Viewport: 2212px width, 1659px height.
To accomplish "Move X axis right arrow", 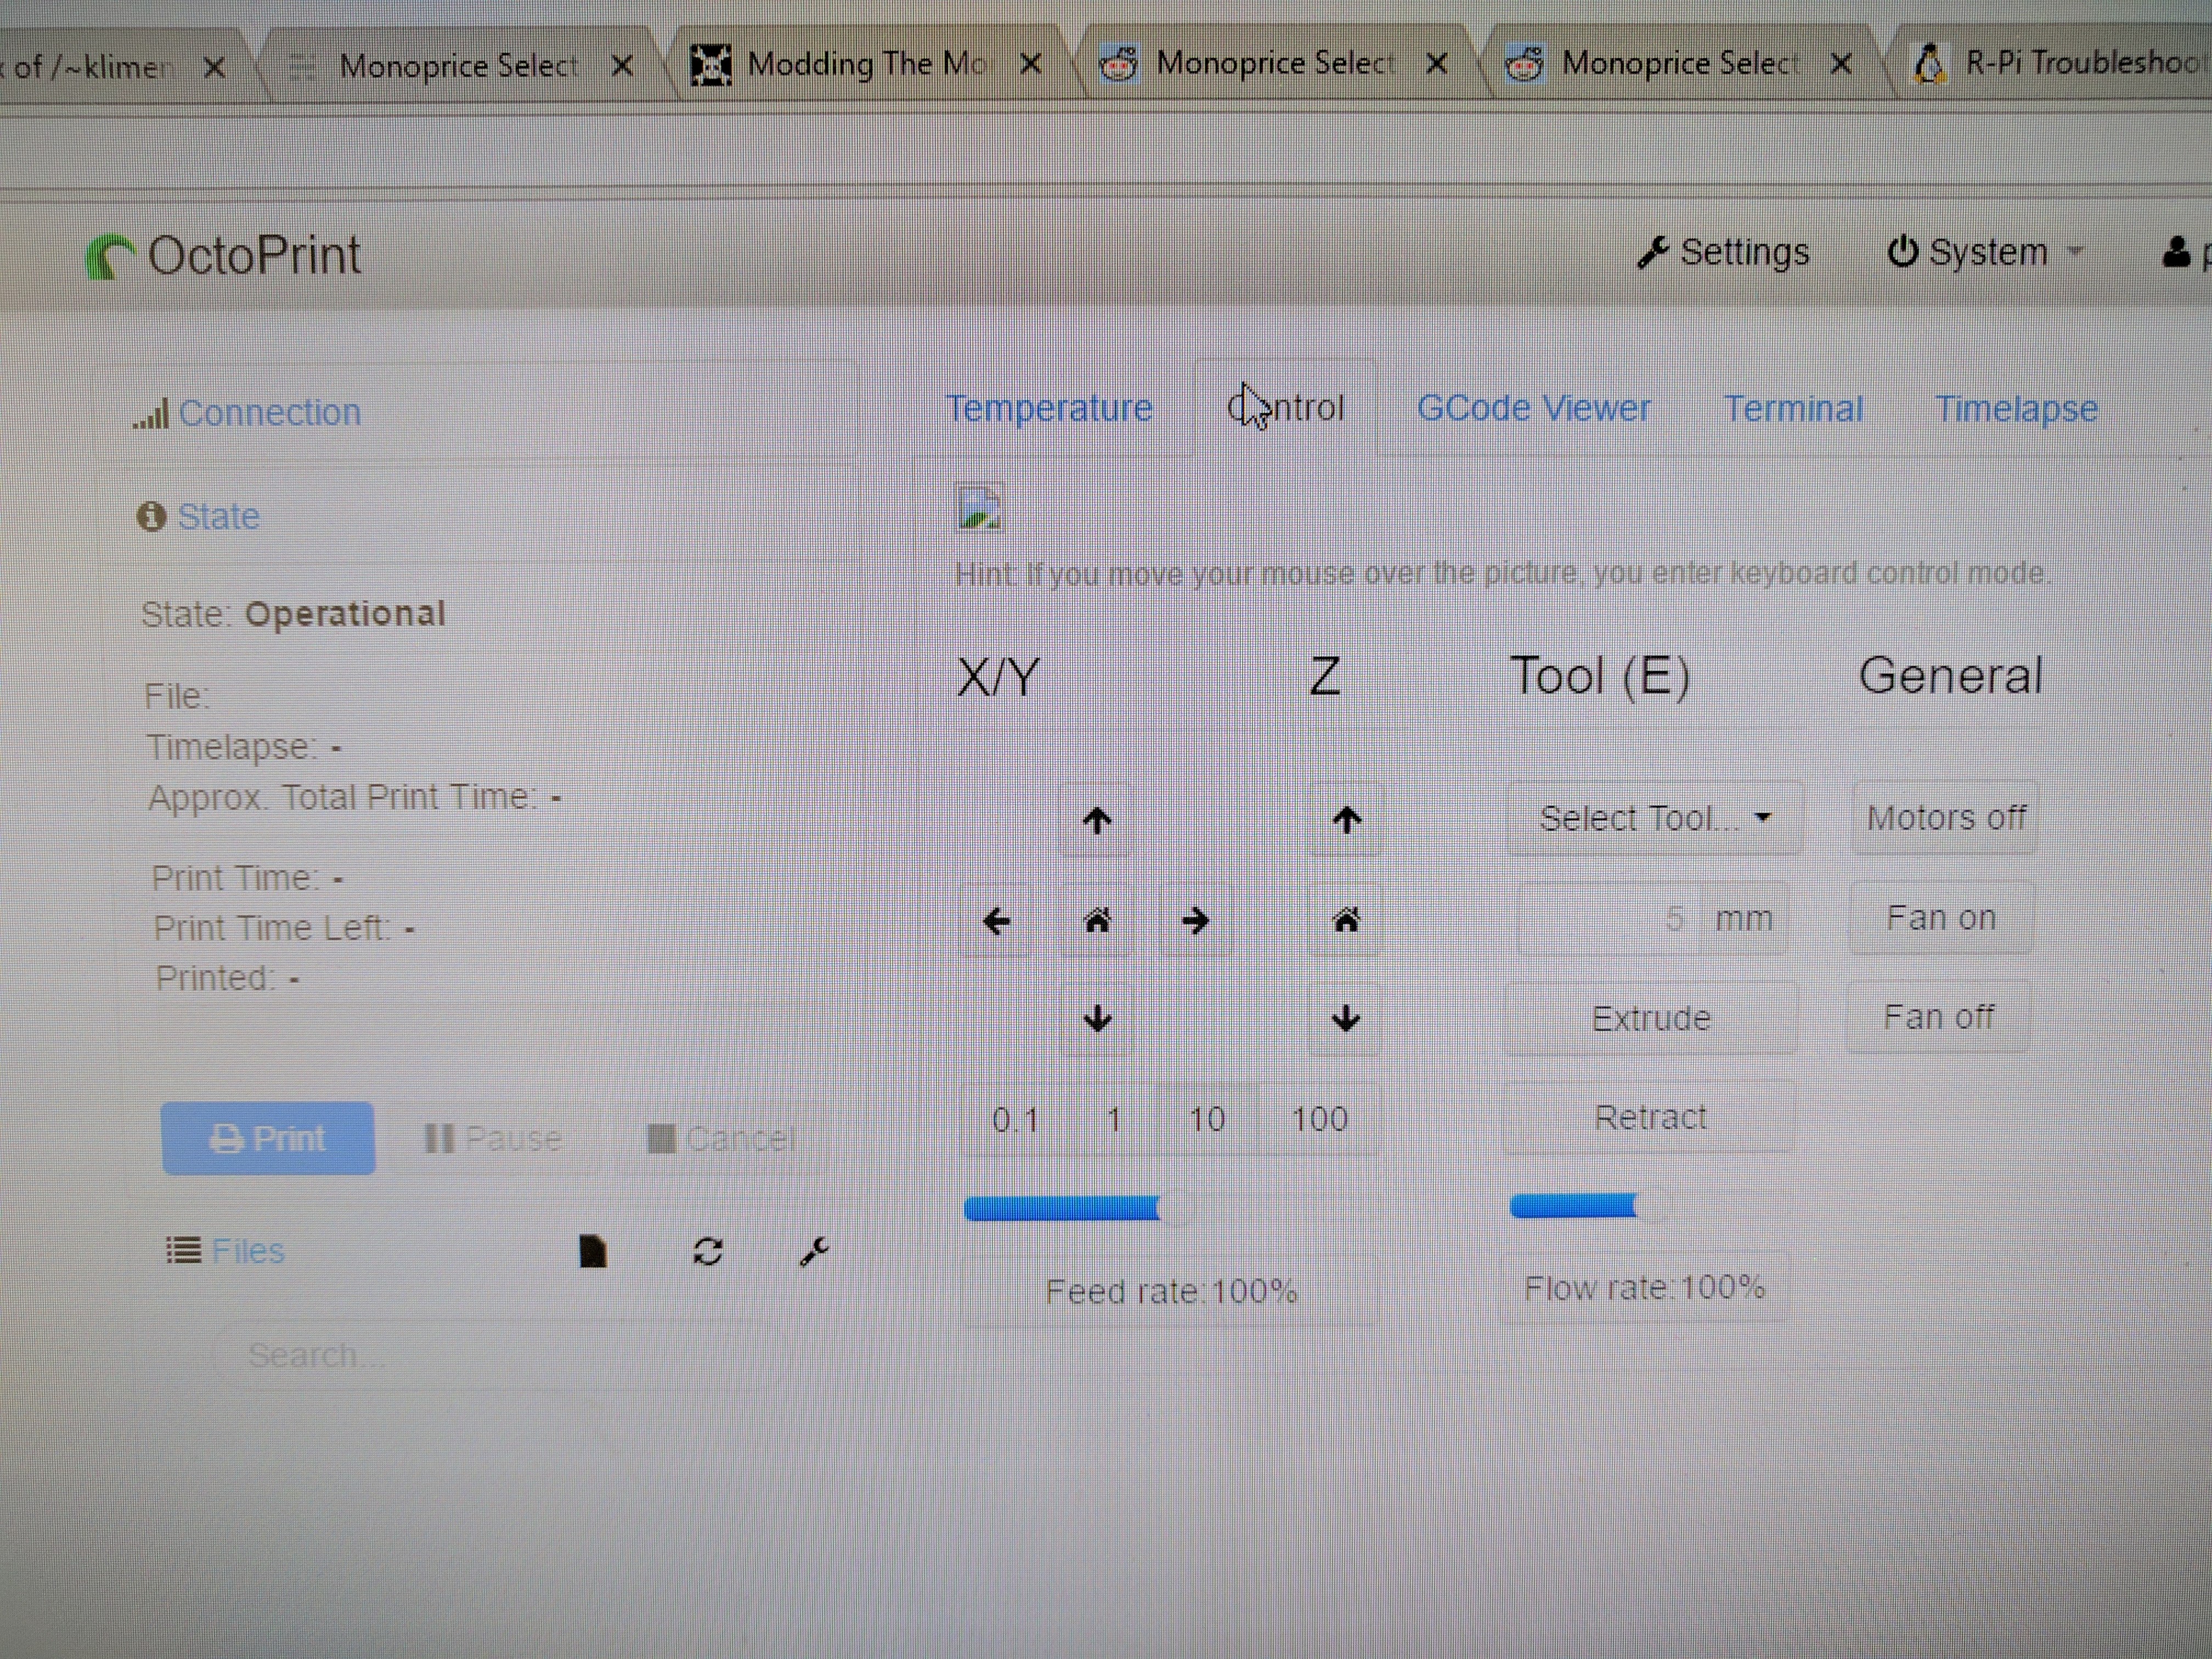I will click(1195, 921).
